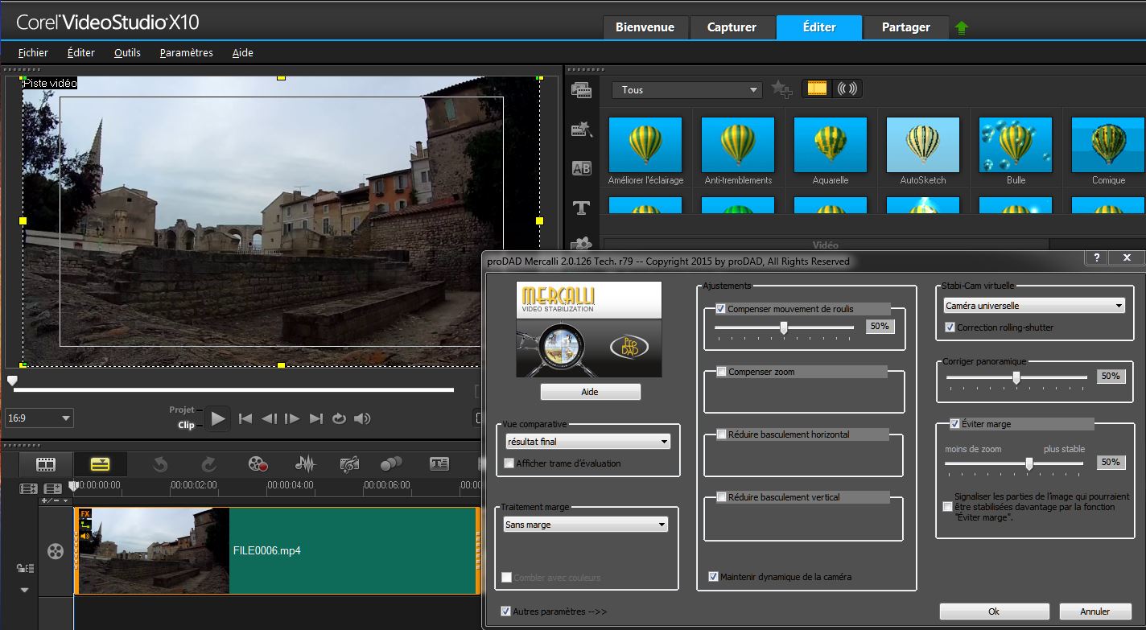Open the Auto Music icon
Viewport: 1146px width, 630px height.
pyautogui.click(x=349, y=464)
